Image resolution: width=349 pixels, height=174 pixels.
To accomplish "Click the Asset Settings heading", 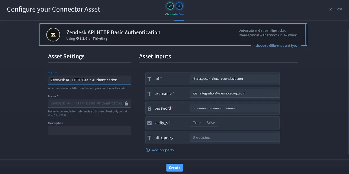I will [x=66, y=56].
